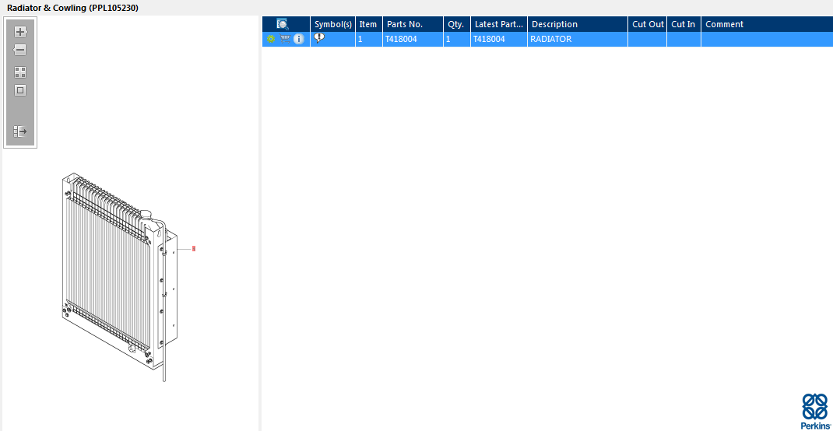Click the magnifier search icon in table header
The image size is (833, 431).
pyautogui.click(x=282, y=24)
